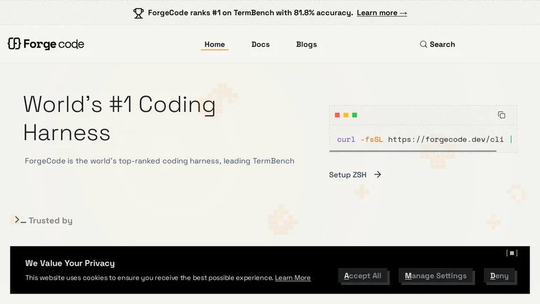Click the search magnifier icon
Image resolution: width=540 pixels, height=304 pixels.
[x=423, y=44]
